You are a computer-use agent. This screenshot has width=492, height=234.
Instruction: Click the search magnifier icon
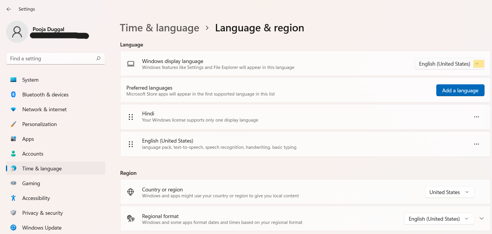(98, 58)
